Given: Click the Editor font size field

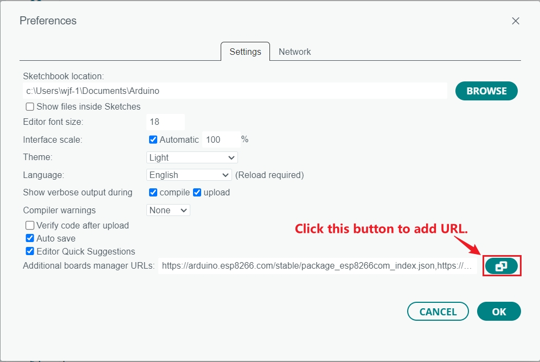Looking at the screenshot, I should click(x=165, y=122).
